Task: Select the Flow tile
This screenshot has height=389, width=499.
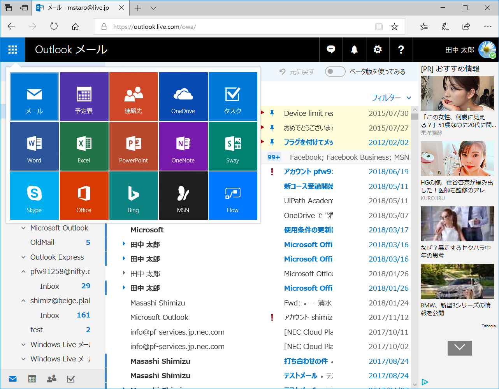Action: pyautogui.click(x=233, y=195)
